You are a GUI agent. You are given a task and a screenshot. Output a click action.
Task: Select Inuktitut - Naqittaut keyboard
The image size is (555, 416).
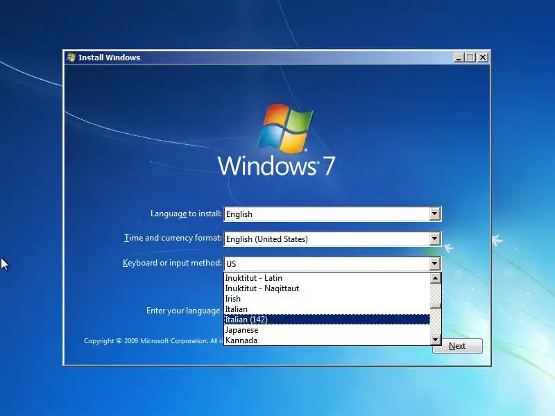327,288
